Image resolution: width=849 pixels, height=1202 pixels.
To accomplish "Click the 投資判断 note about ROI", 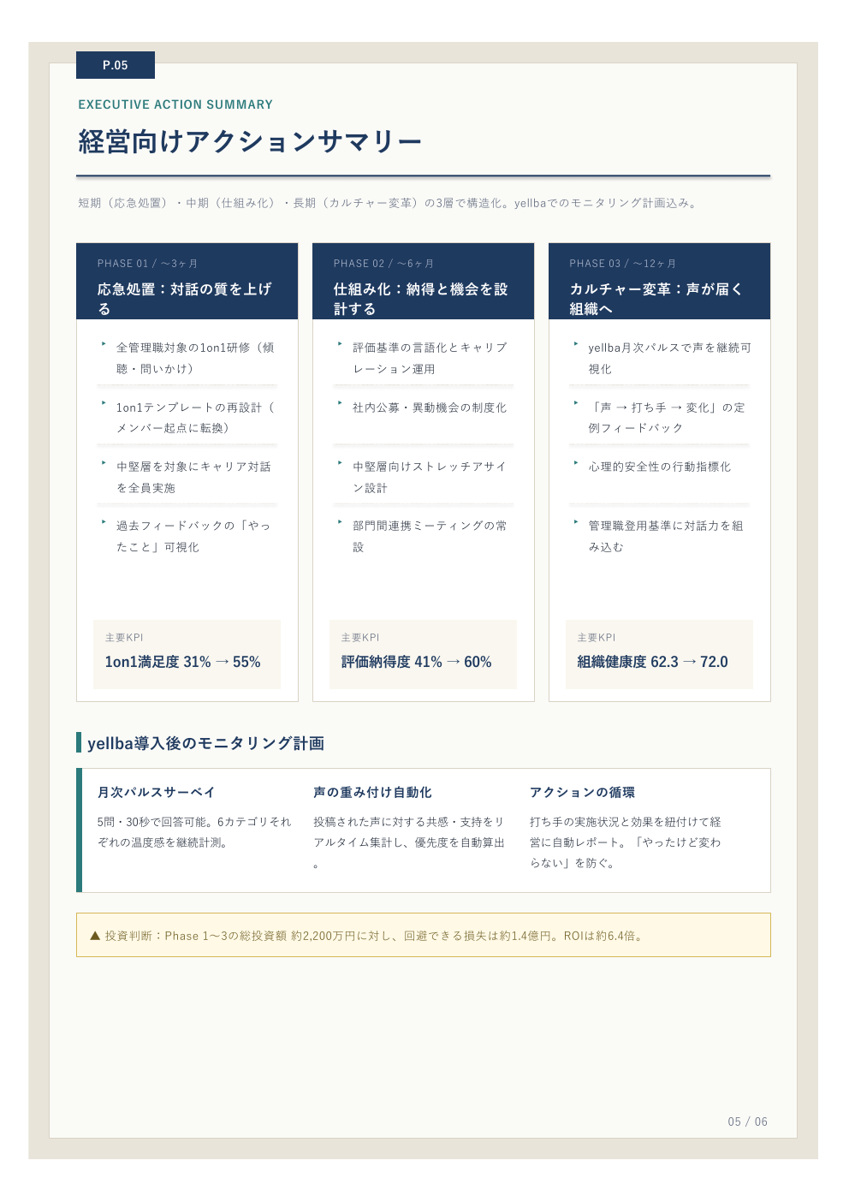I will click(424, 935).
